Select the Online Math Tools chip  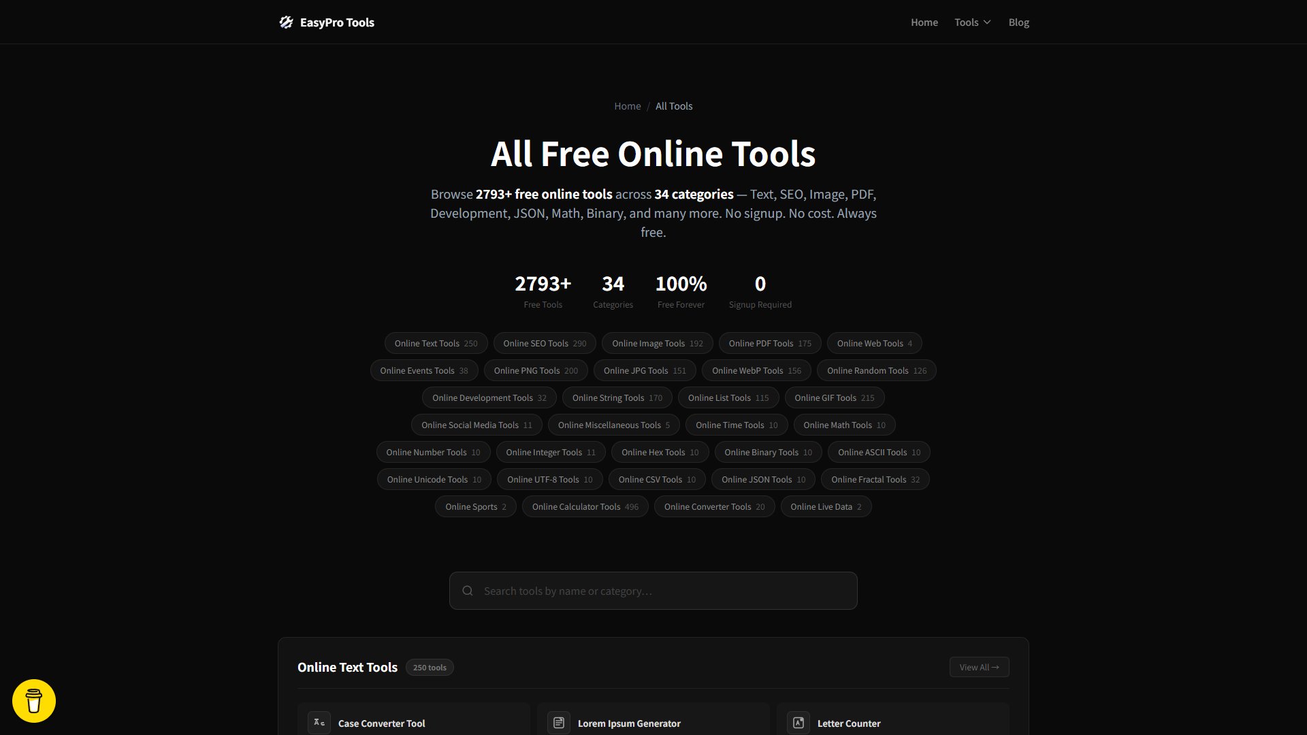[845, 425]
